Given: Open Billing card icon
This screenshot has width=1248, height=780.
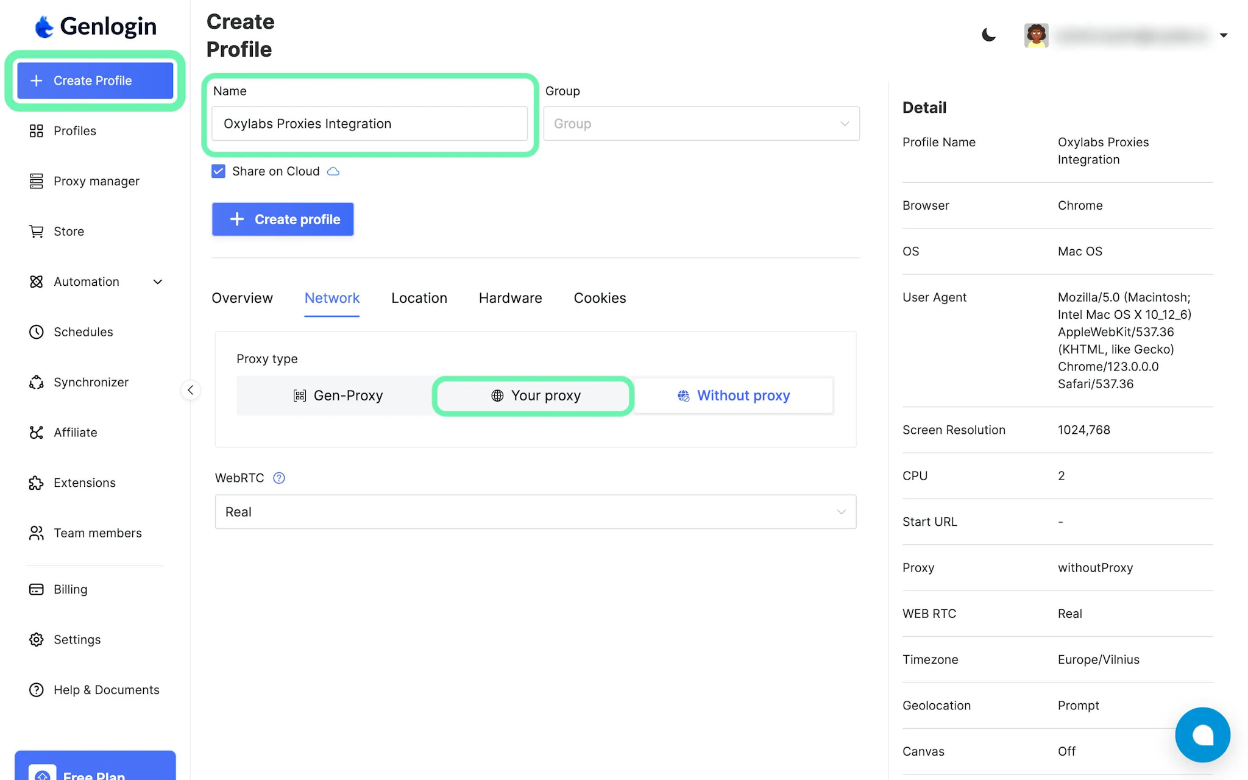Looking at the screenshot, I should [x=37, y=589].
